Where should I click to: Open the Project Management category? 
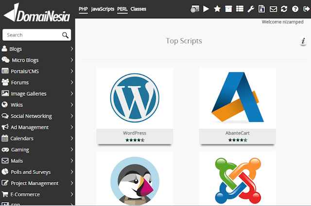click(35, 183)
